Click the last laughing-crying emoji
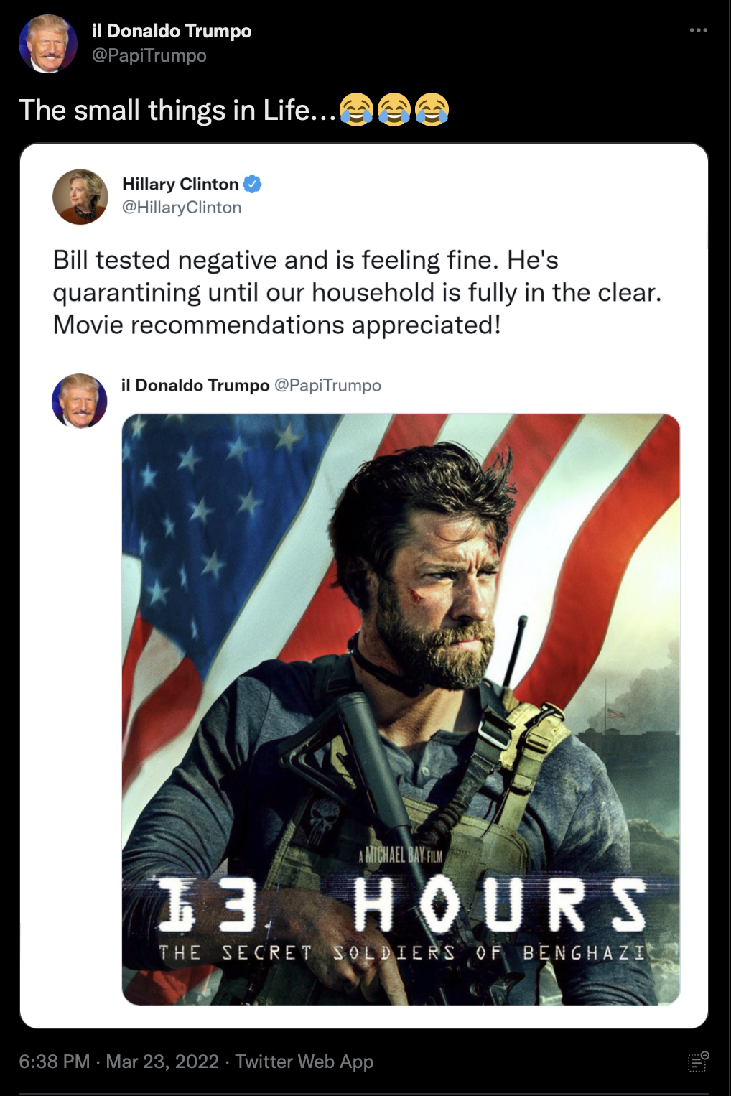The width and height of the screenshot is (731, 1096). pyautogui.click(x=432, y=110)
